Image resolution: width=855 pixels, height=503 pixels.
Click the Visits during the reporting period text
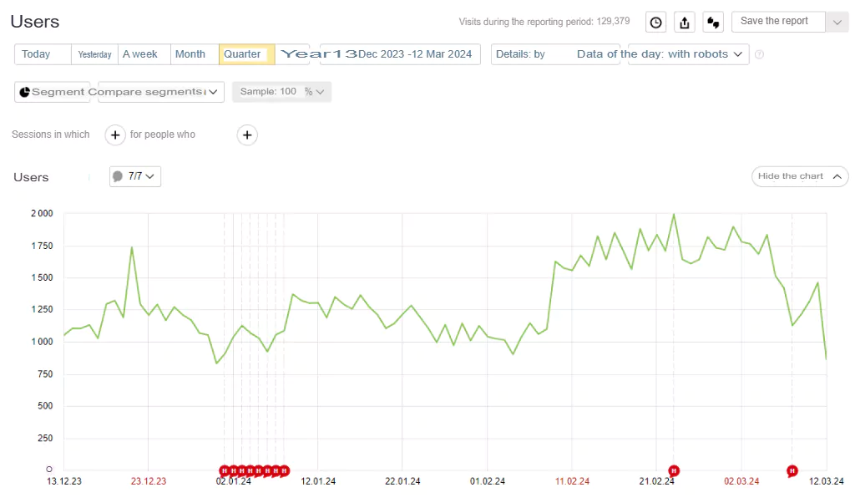[x=544, y=21]
